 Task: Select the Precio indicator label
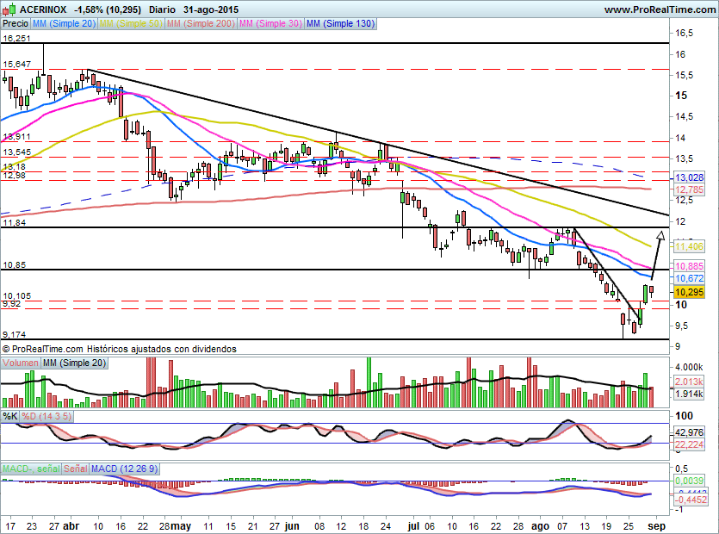pyautogui.click(x=15, y=23)
